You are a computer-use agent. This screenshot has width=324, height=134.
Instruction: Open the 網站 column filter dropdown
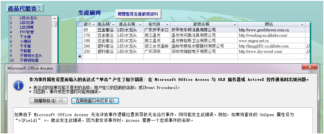[302, 24]
